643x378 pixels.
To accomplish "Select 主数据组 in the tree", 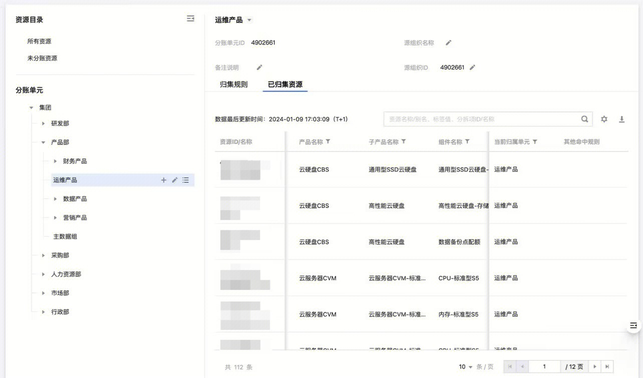I will coord(65,236).
